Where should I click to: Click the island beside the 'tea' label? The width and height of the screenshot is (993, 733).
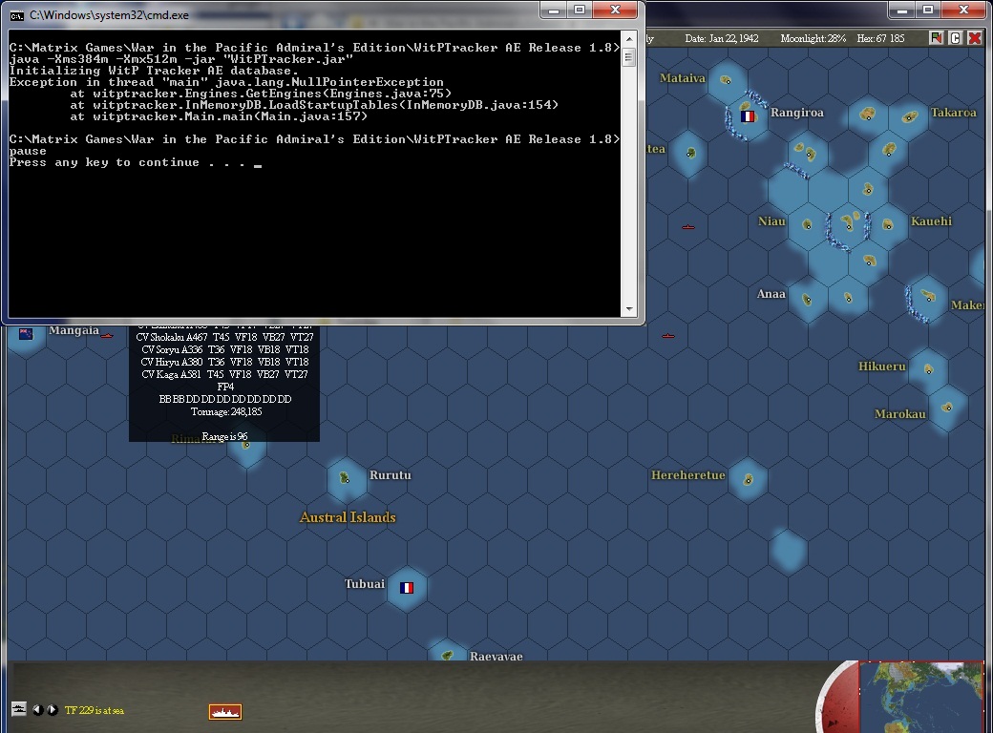[x=691, y=153]
